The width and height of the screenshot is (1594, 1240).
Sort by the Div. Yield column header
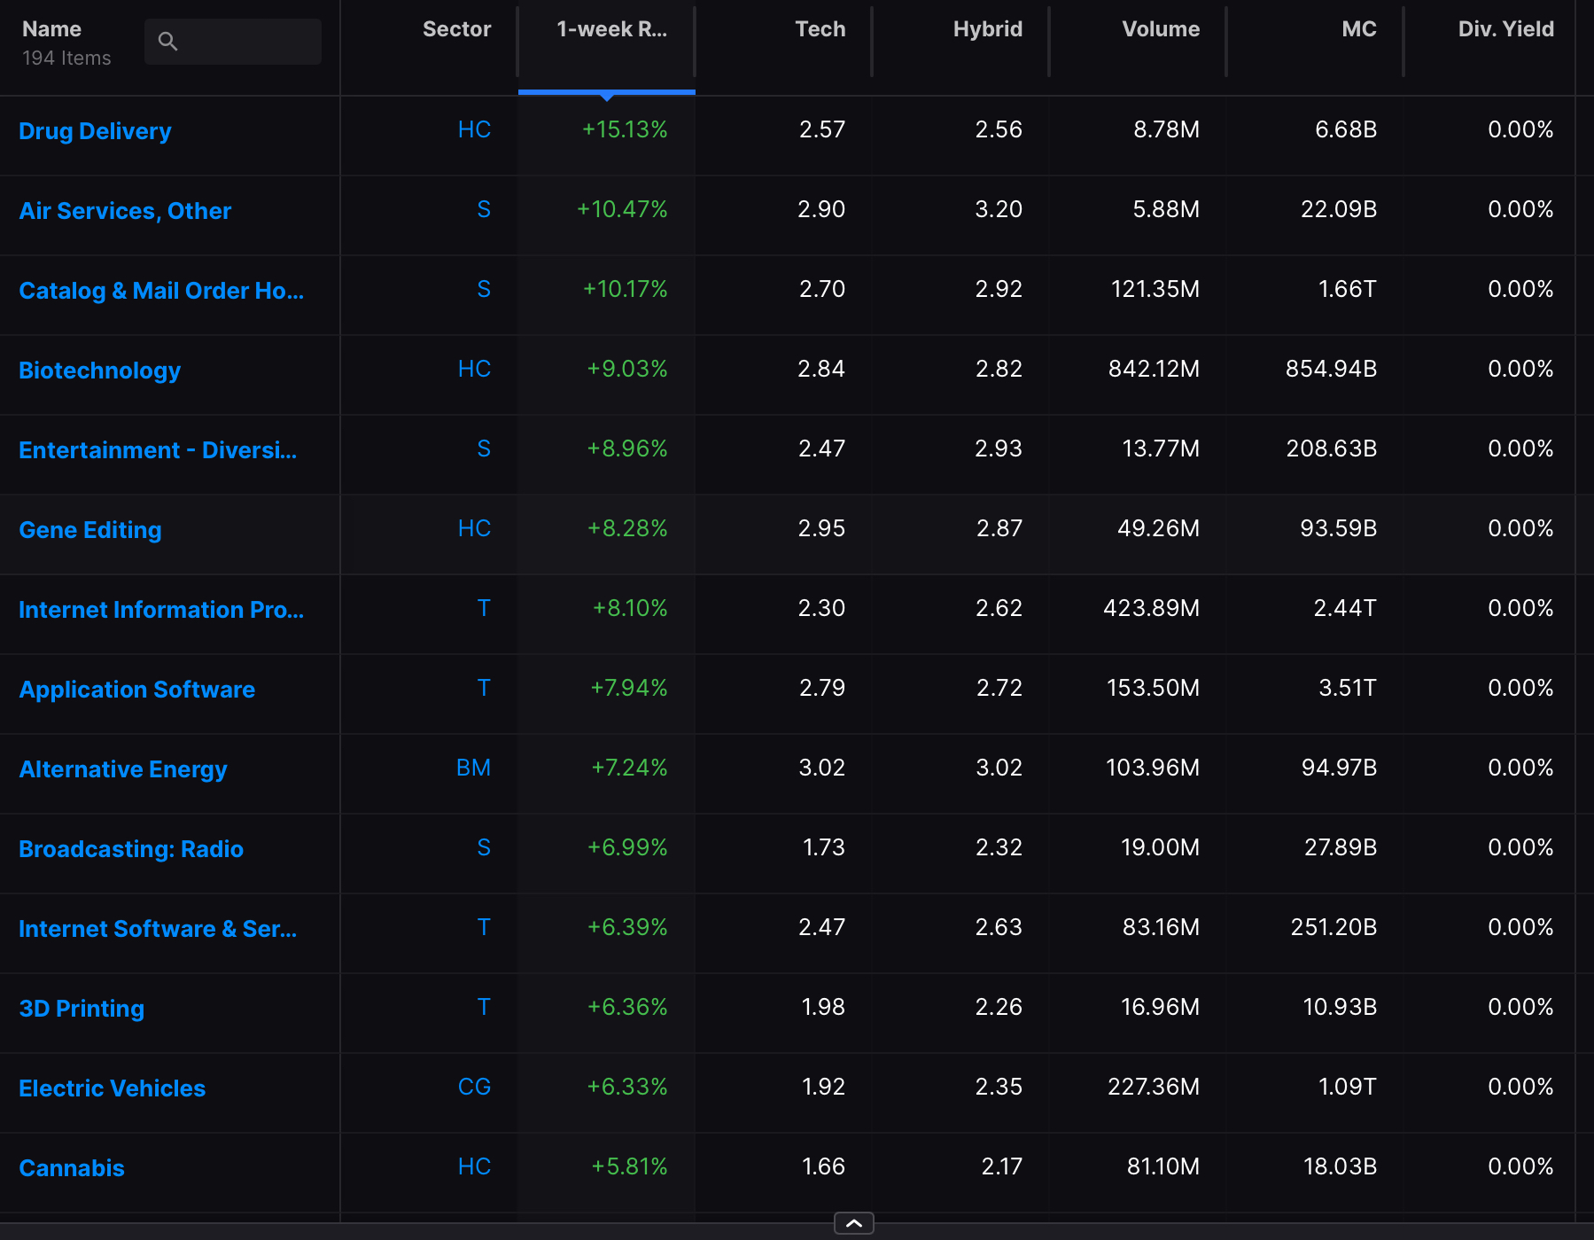coord(1505,29)
